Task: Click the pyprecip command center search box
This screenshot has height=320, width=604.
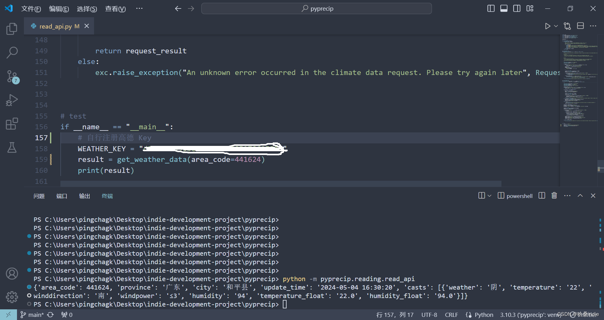Action: coord(316,8)
